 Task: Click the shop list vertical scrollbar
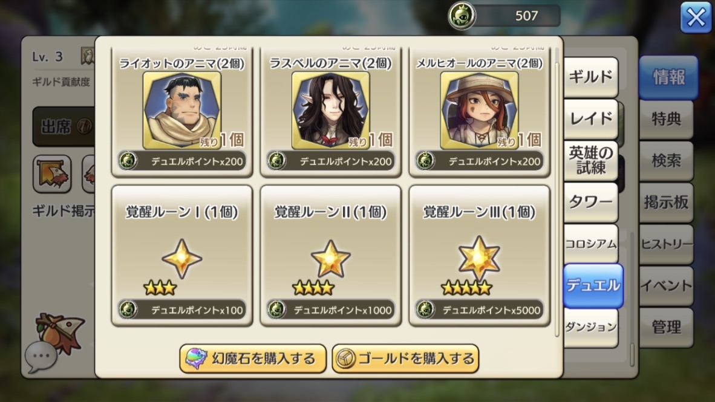pos(557,192)
